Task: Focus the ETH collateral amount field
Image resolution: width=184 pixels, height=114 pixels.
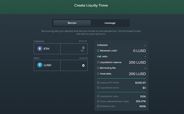Action: pyautogui.click(x=74, y=49)
